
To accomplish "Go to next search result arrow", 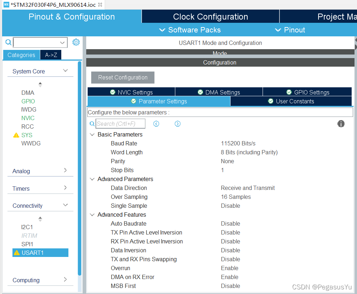I will (177, 124).
